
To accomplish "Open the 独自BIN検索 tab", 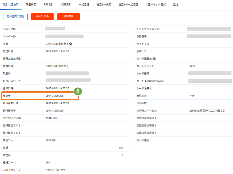I will [x=104, y=5].
